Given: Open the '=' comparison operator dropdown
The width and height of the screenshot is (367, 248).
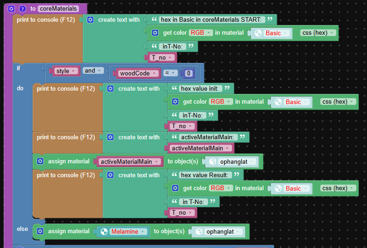Looking at the screenshot, I should click(x=171, y=73).
